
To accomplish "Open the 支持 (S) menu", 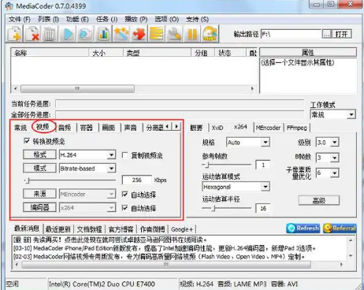I will click(197, 19).
